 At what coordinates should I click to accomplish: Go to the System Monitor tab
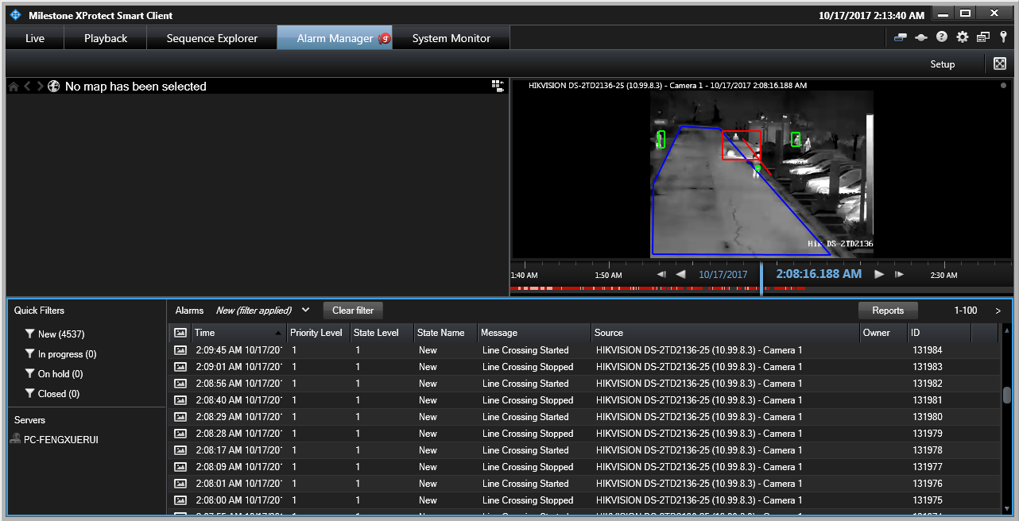tap(451, 38)
